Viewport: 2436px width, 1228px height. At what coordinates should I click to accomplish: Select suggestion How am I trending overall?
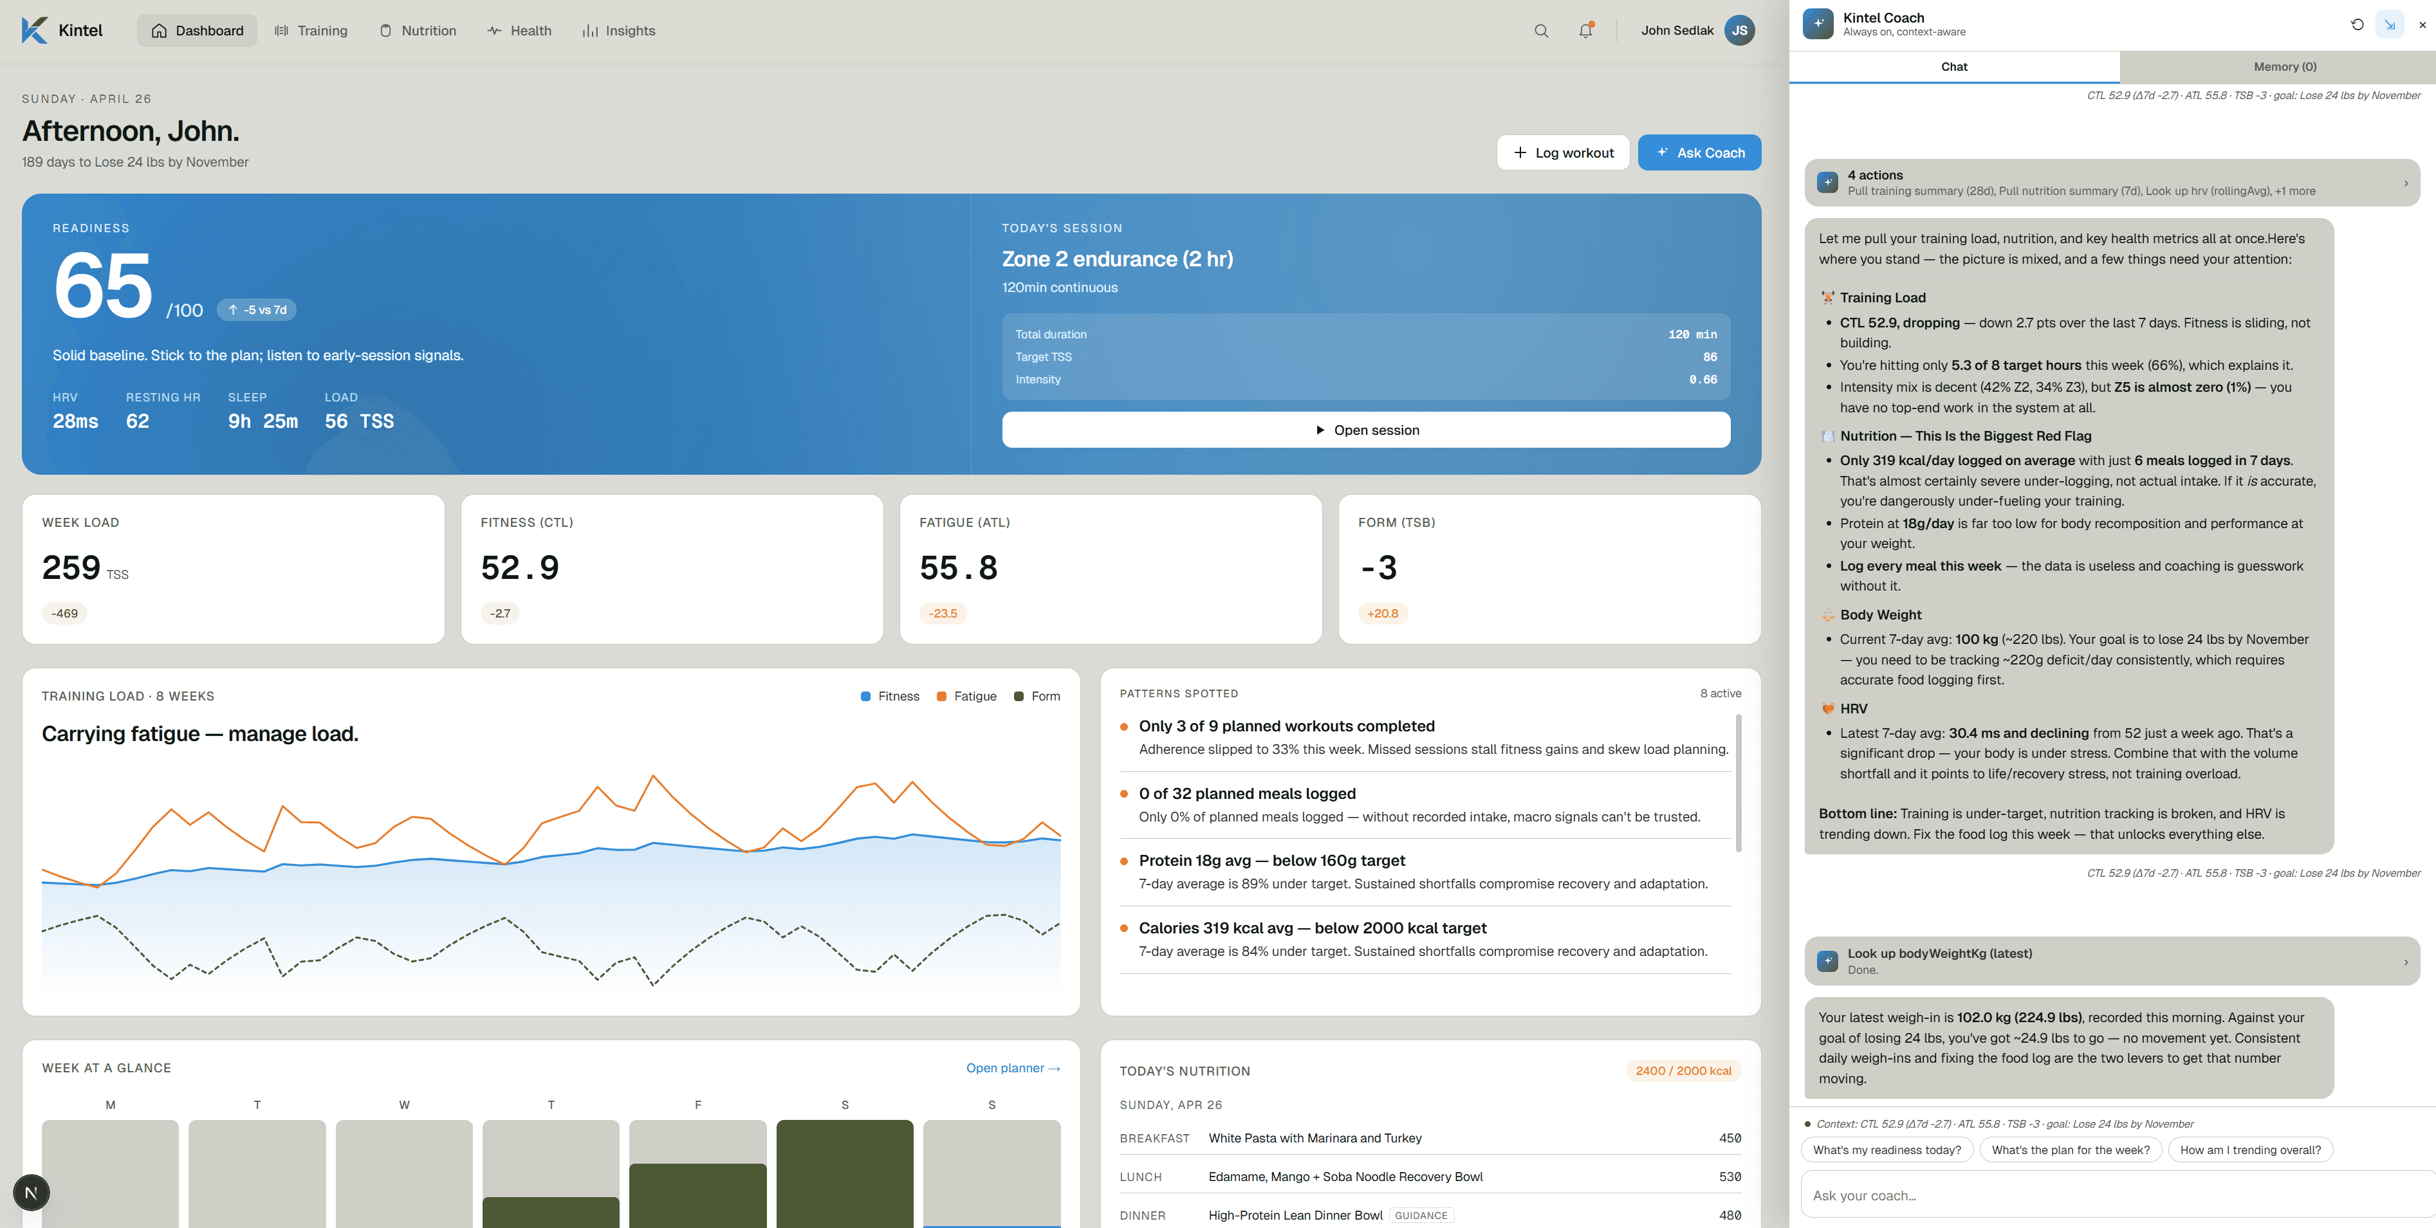[2249, 1150]
